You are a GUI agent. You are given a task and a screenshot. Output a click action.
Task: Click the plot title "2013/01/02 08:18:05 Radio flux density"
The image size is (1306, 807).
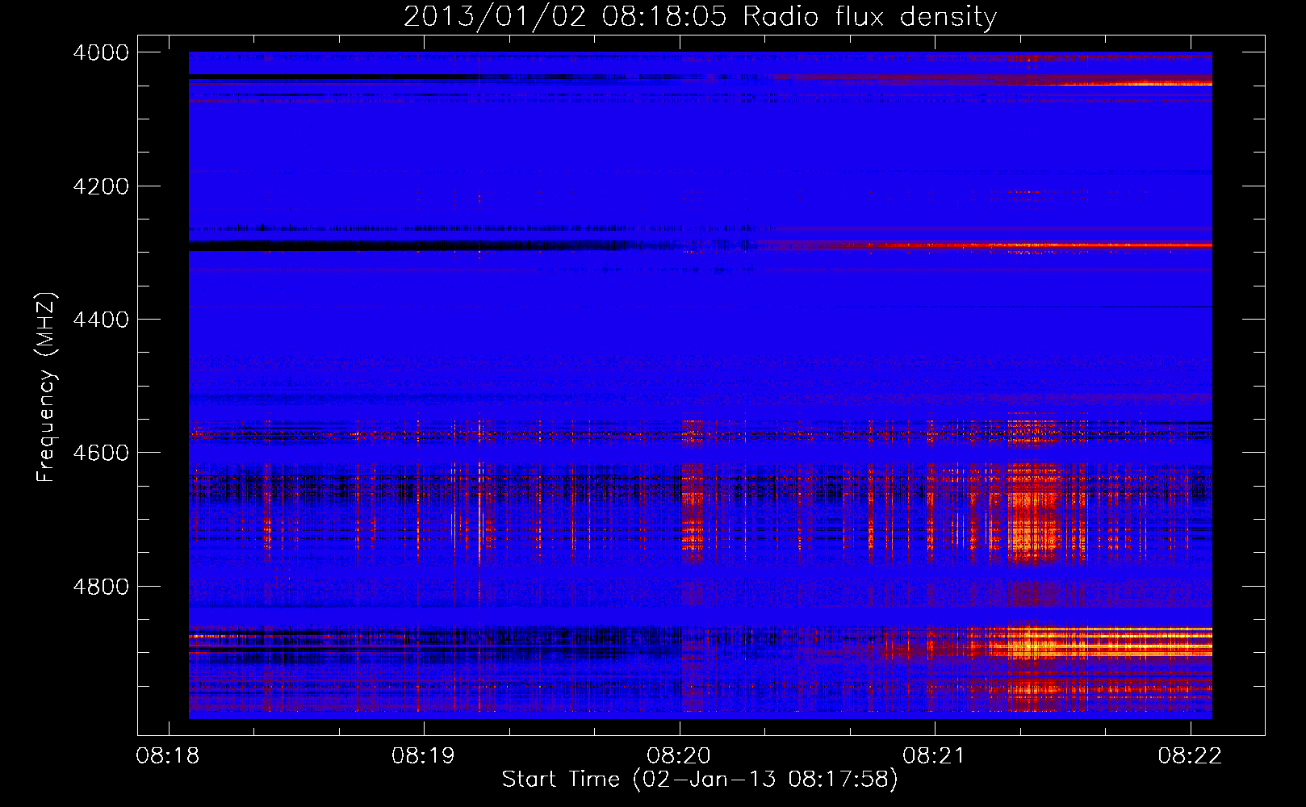coord(700,16)
